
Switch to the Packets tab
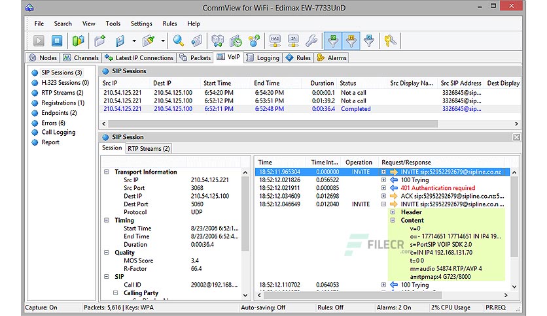click(x=195, y=57)
